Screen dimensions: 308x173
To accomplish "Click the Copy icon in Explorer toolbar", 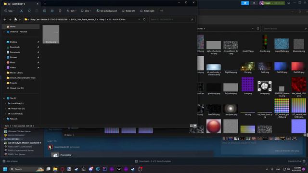I will (29, 11).
